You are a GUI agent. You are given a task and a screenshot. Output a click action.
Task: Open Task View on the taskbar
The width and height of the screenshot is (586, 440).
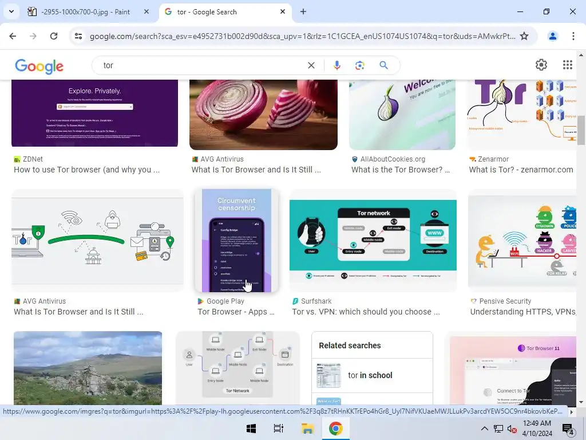(279, 429)
